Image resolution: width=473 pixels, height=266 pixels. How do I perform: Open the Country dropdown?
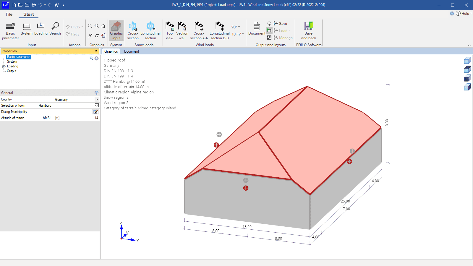(97, 100)
